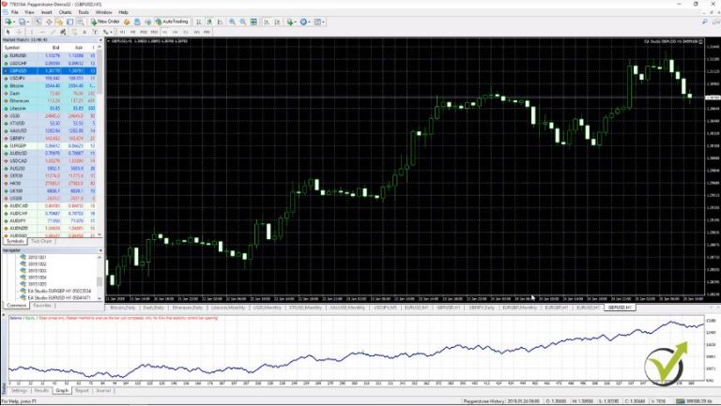Toggle the AutoTrading button
The height and width of the screenshot is (406, 721).
pos(173,21)
